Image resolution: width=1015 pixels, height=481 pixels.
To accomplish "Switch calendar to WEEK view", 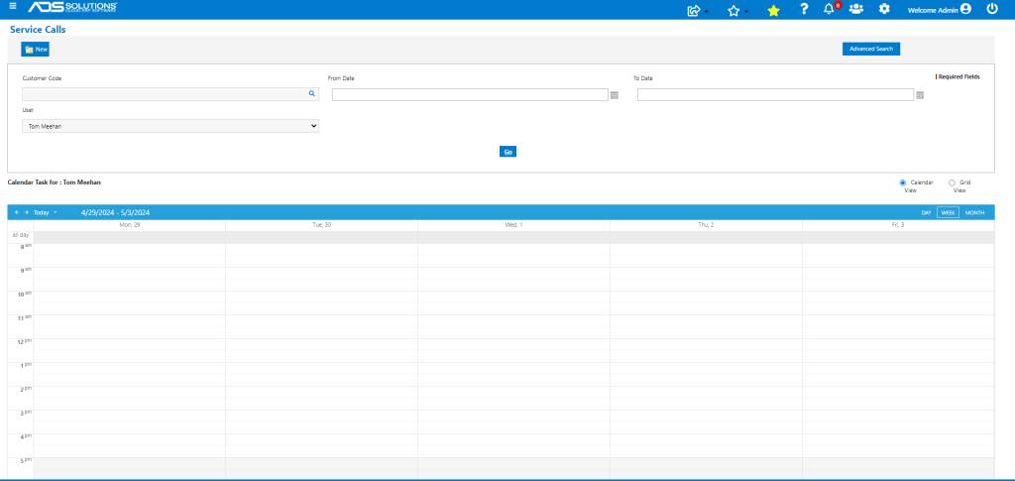I will (948, 212).
